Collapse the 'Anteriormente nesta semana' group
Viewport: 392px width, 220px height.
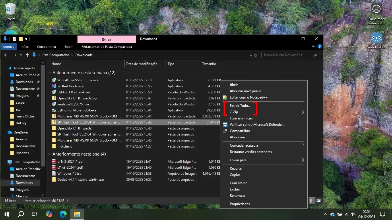click(x=50, y=73)
